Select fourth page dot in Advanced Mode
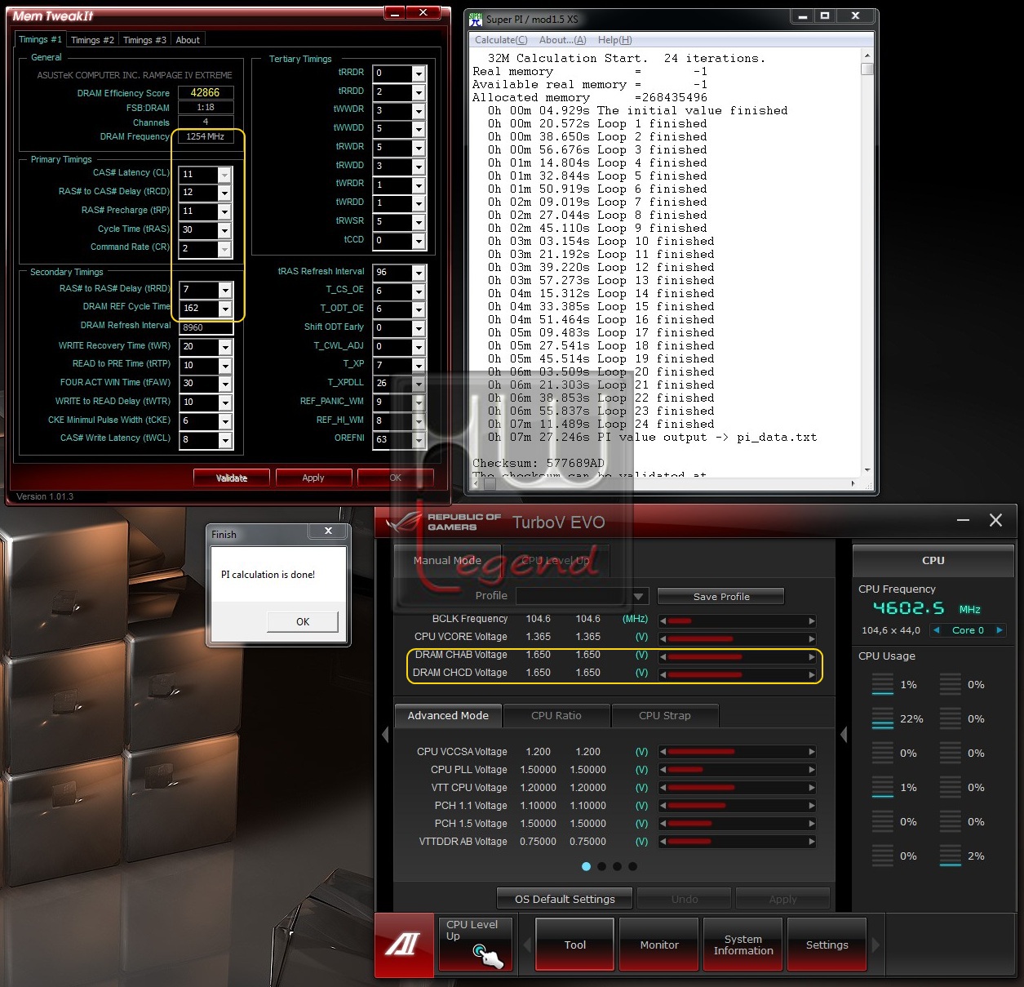The image size is (1024, 987). (632, 866)
